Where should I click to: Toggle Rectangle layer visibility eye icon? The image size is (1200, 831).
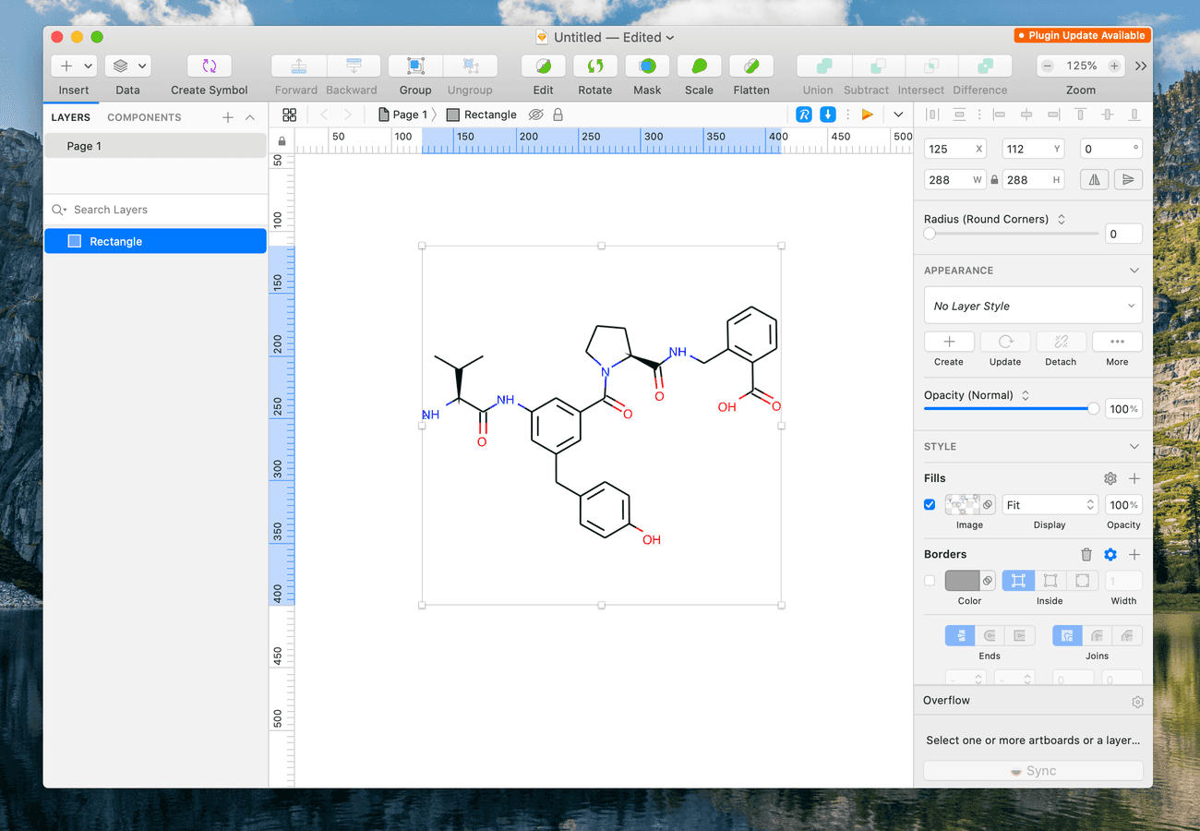pos(535,114)
